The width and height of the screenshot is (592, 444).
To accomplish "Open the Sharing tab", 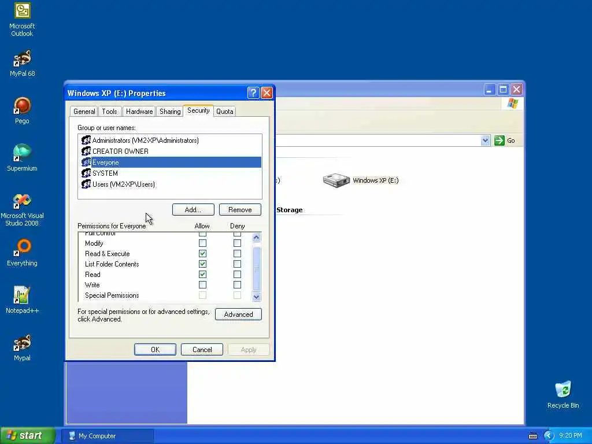I will tap(170, 112).
